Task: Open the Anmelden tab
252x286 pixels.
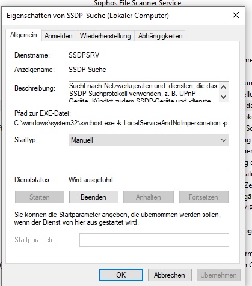Action: pos(58,36)
